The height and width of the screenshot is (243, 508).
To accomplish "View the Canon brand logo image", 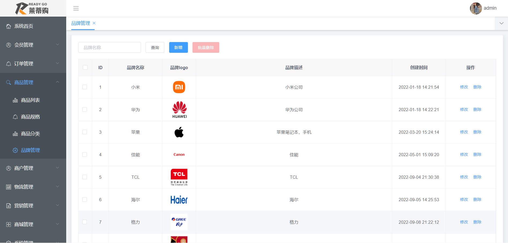I will 179,155.
